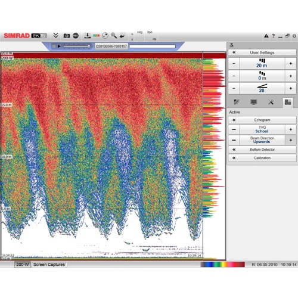This screenshot has height=298, width=298.
Task: Click the Hdg heading readout
Action: click(139, 32)
